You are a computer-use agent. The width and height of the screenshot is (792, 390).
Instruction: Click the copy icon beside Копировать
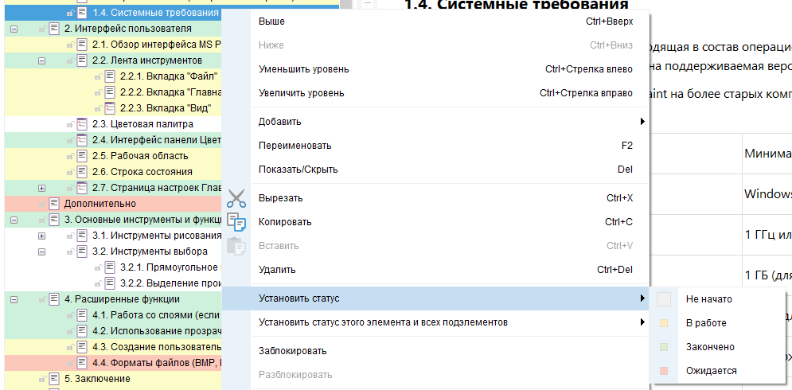tap(236, 222)
